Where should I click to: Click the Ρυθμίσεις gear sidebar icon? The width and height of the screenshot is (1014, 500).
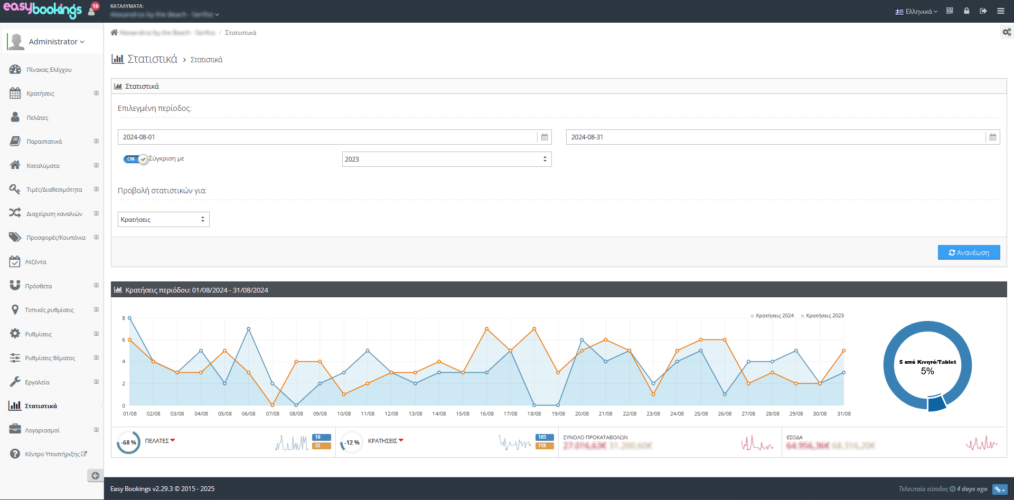(15, 334)
